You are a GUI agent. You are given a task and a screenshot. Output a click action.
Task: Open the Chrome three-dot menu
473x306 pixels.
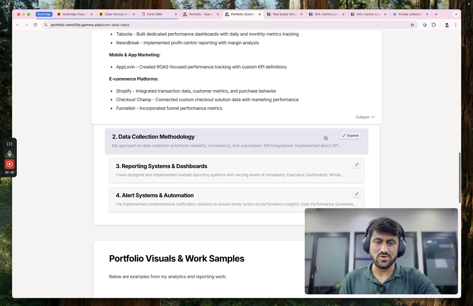coord(456,25)
